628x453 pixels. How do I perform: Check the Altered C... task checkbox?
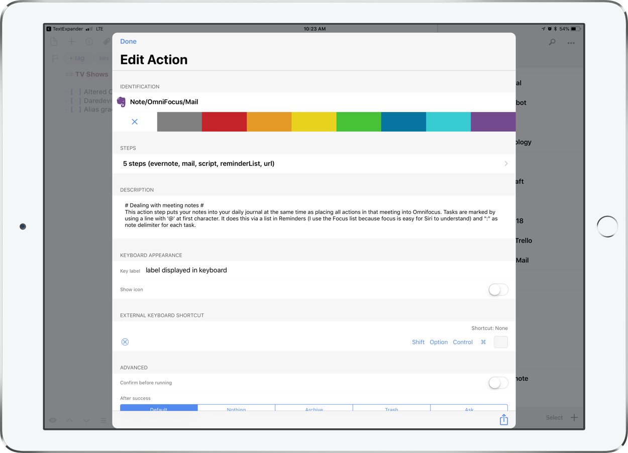(x=75, y=92)
